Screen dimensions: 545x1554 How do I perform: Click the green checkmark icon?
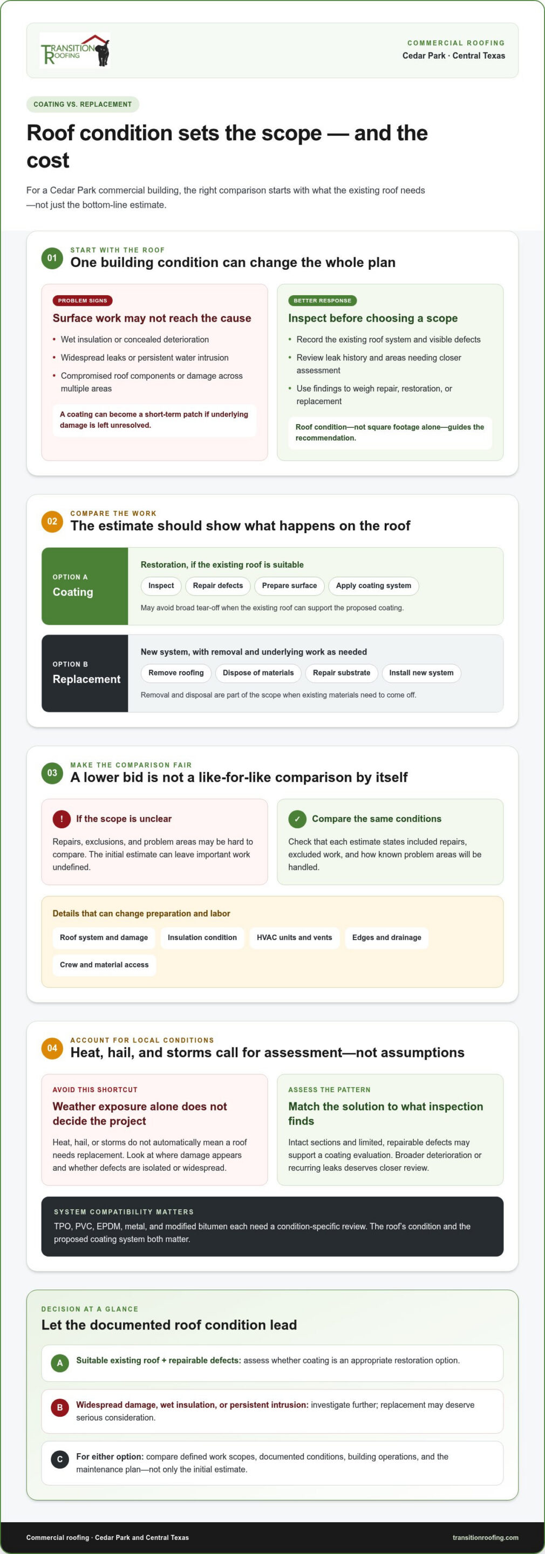297,819
